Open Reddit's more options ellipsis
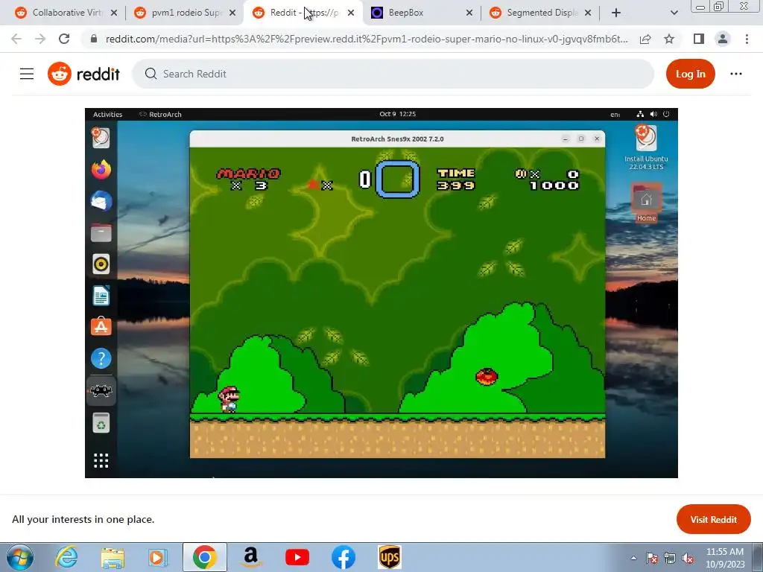This screenshot has height=572, width=763. [x=735, y=74]
